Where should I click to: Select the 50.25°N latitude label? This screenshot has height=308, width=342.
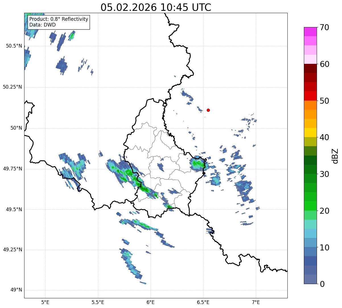pos(12,87)
